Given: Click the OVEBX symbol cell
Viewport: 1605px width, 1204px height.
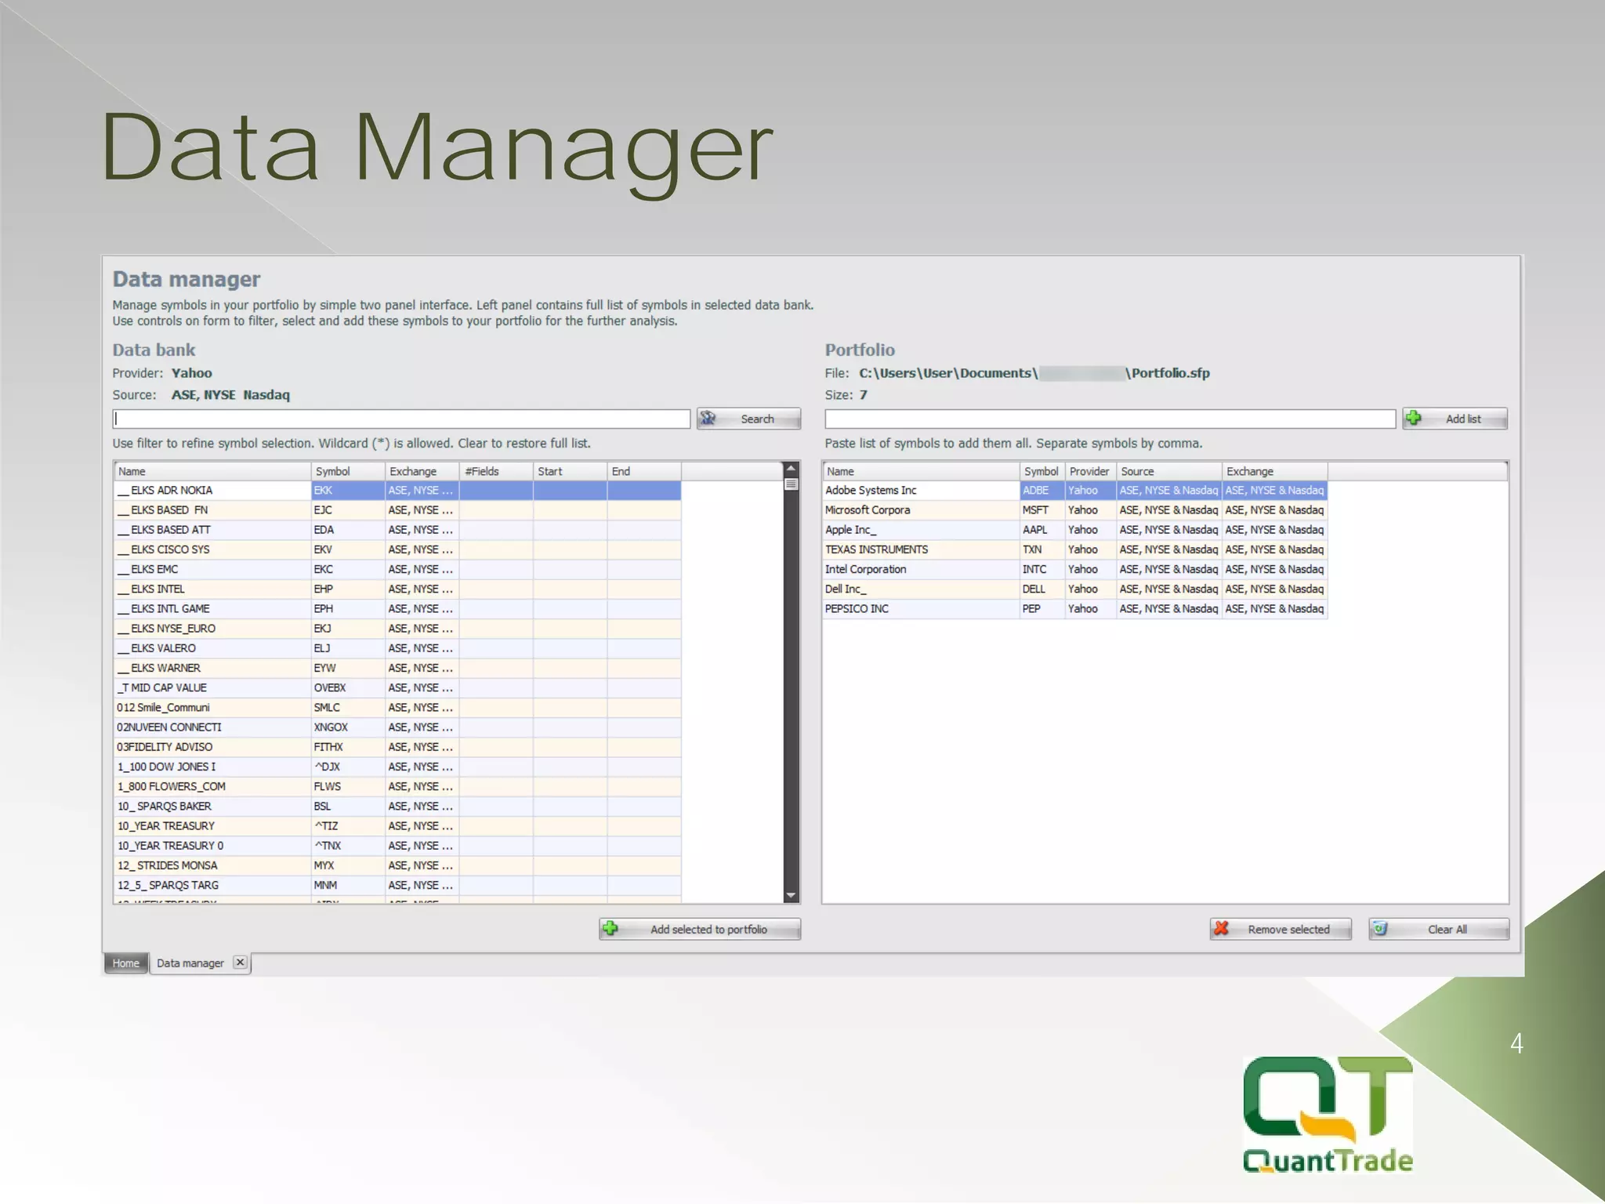Looking at the screenshot, I should pos(348,687).
